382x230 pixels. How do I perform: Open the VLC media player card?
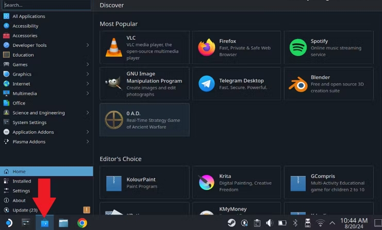click(144, 47)
